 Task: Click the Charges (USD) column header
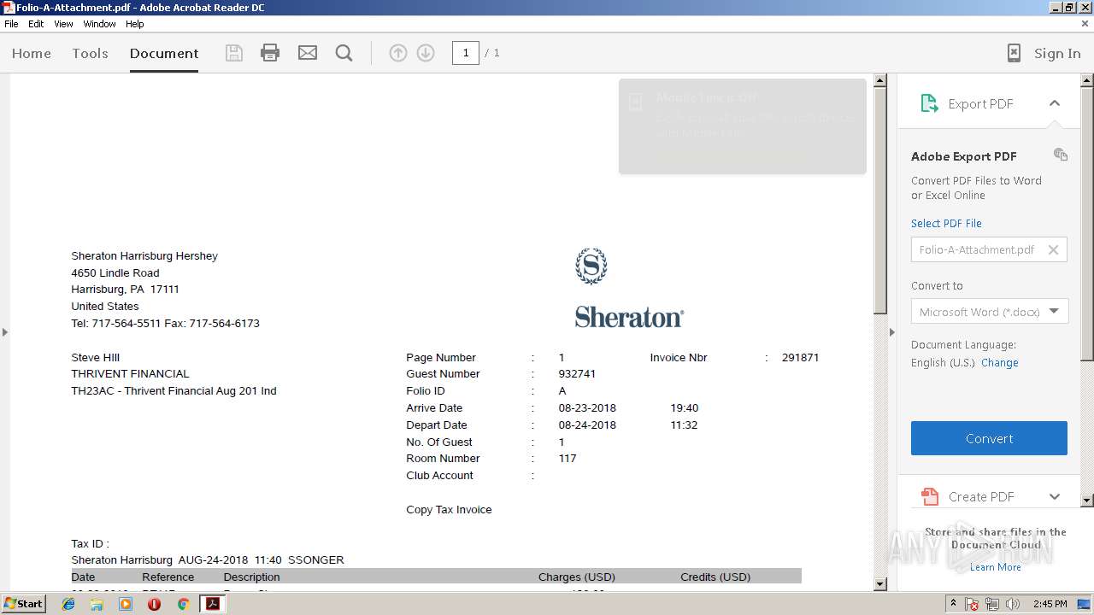[x=577, y=577]
